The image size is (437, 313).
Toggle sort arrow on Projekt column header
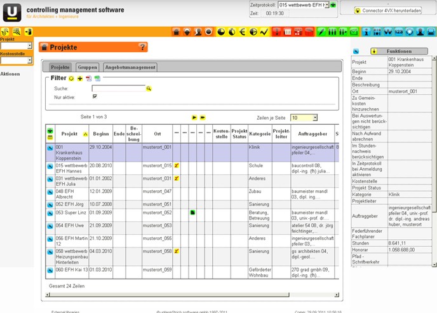[85, 134]
